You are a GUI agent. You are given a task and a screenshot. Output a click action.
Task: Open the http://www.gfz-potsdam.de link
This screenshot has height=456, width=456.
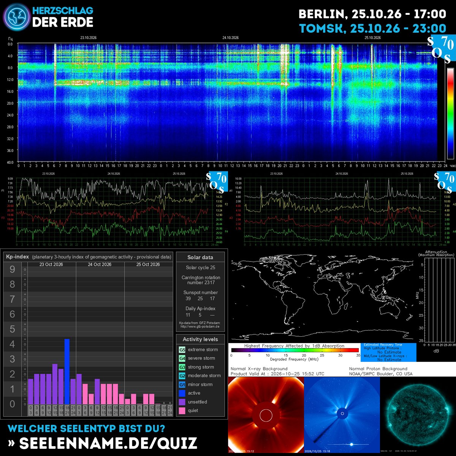200,326
